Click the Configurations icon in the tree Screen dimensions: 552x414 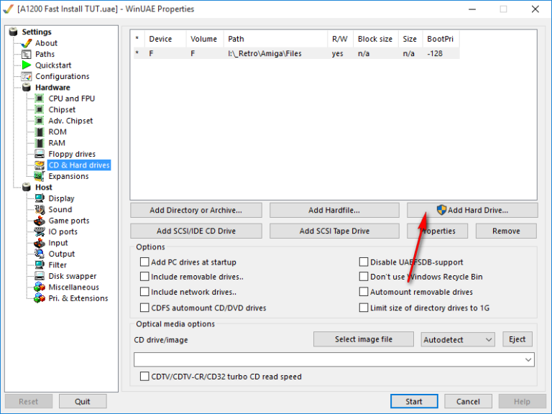click(27, 76)
